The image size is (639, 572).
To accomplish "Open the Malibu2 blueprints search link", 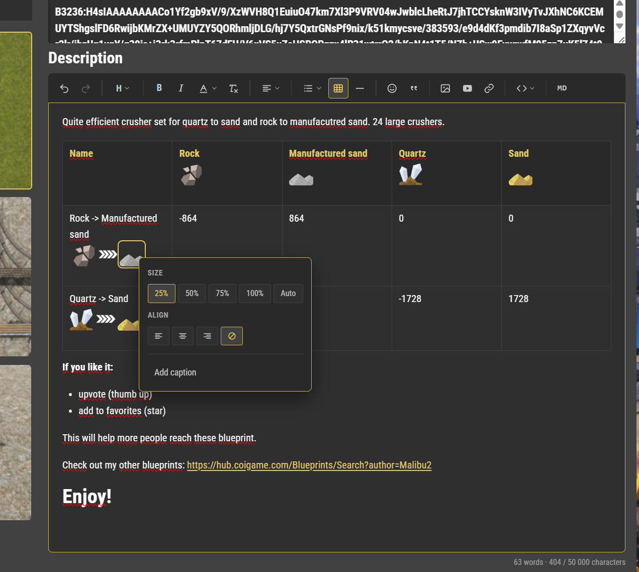I will 309,465.
